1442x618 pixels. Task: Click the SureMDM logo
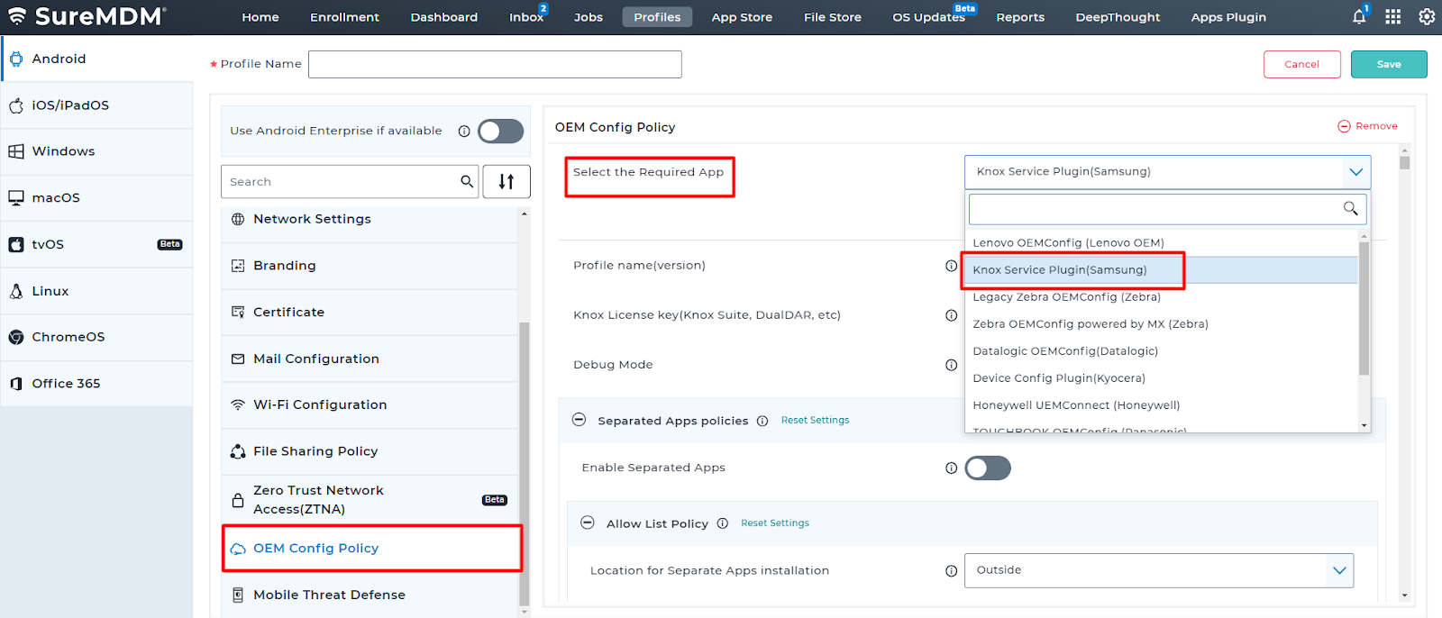[87, 16]
